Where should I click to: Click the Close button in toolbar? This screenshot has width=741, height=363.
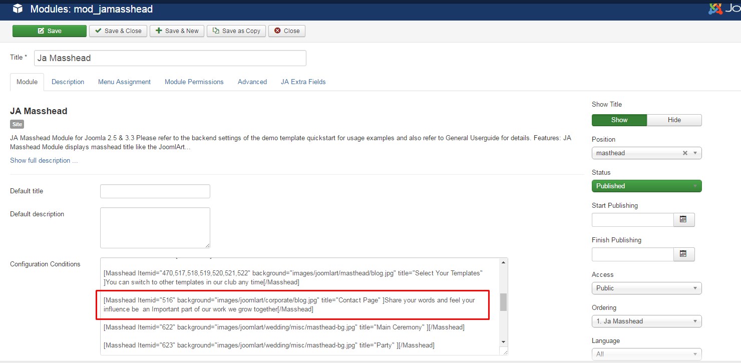tap(287, 31)
